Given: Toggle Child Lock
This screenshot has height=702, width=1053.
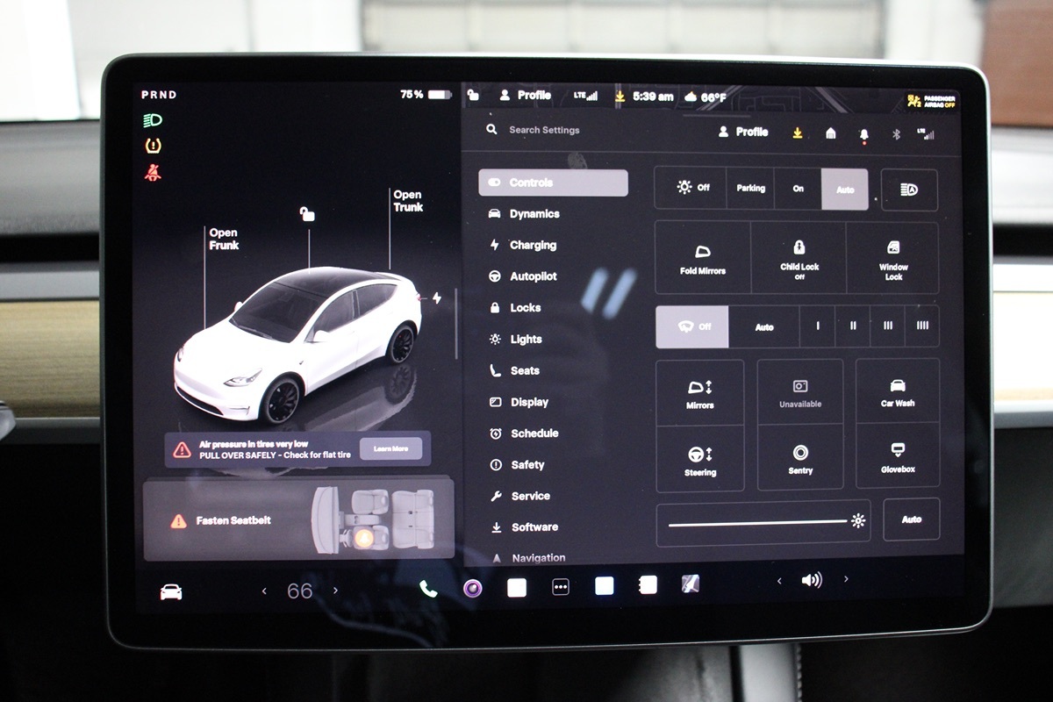Looking at the screenshot, I should (799, 258).
